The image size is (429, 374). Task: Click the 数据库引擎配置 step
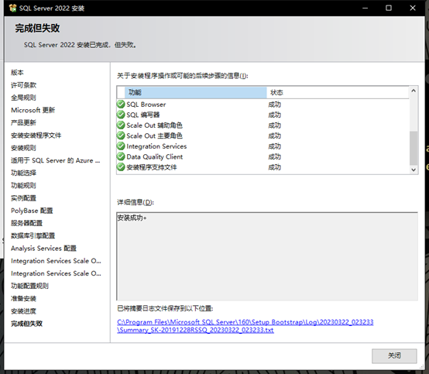click(x=33, y=235)
